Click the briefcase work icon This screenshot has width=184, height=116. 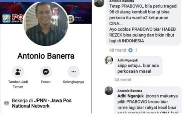click(7, 103)
